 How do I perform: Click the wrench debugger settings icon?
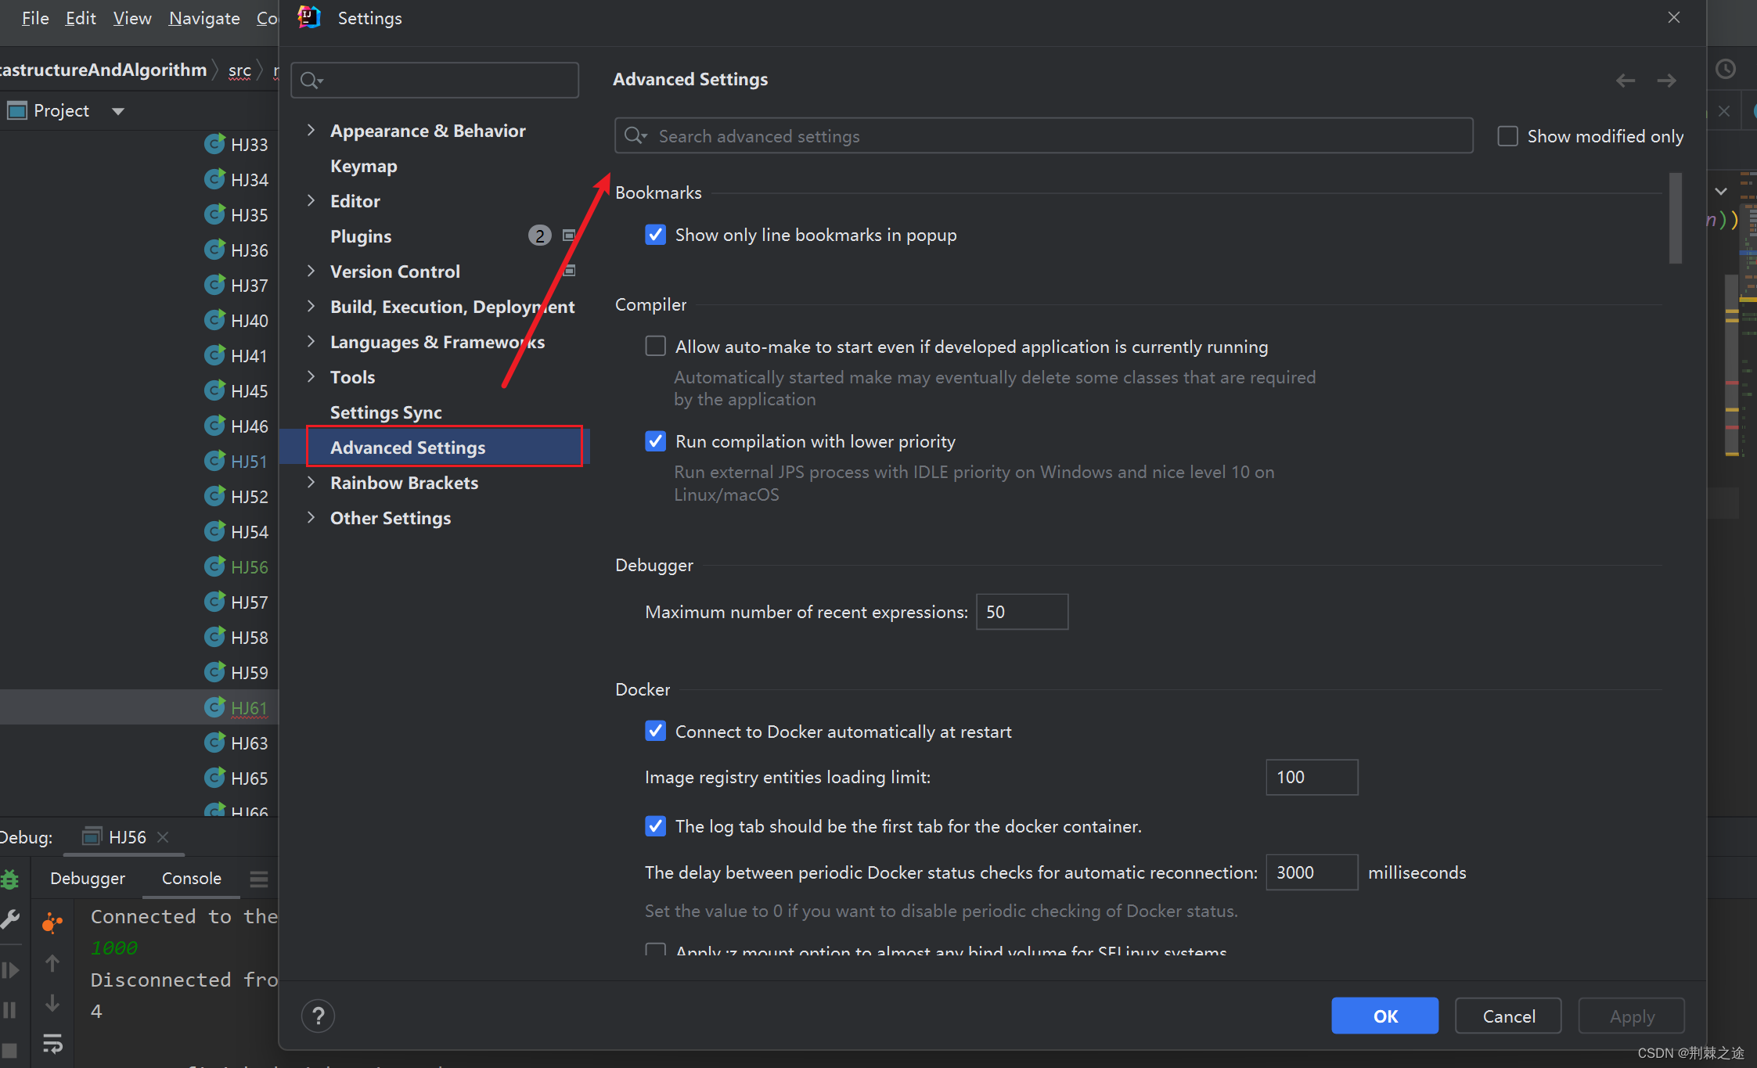(x=10, y=920)
